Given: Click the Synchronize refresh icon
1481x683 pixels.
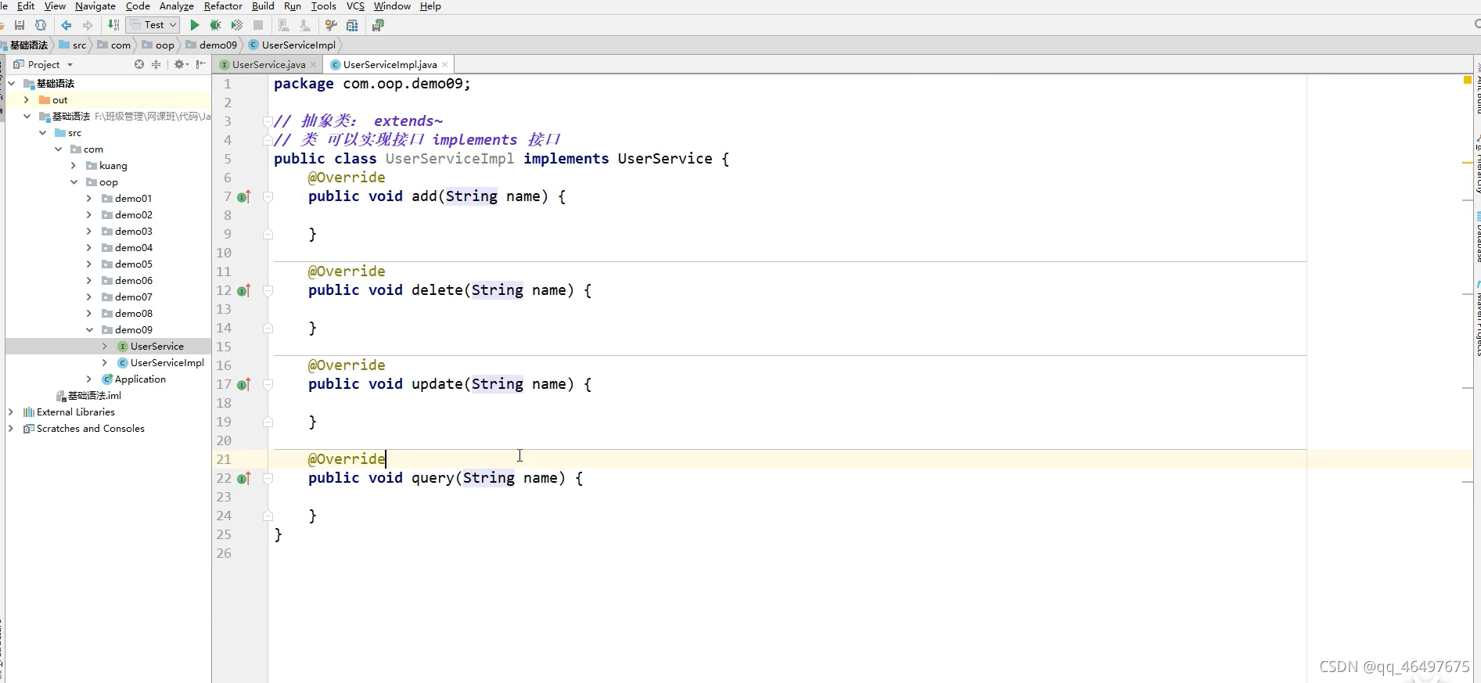Looking at the screenshot, I should tap(41, 25).
